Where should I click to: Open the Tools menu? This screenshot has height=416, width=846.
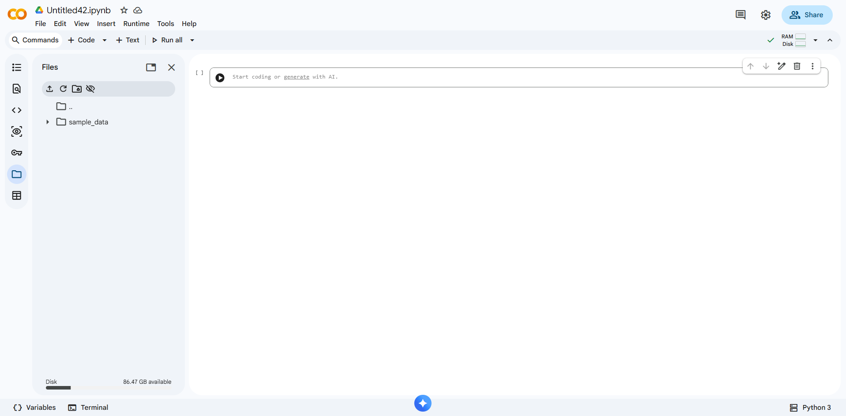[165, 24]
